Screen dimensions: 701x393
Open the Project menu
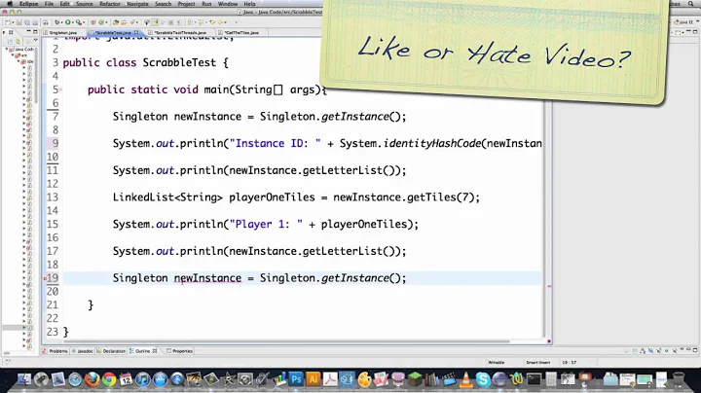pyautogui.click(x=186, y=4)
